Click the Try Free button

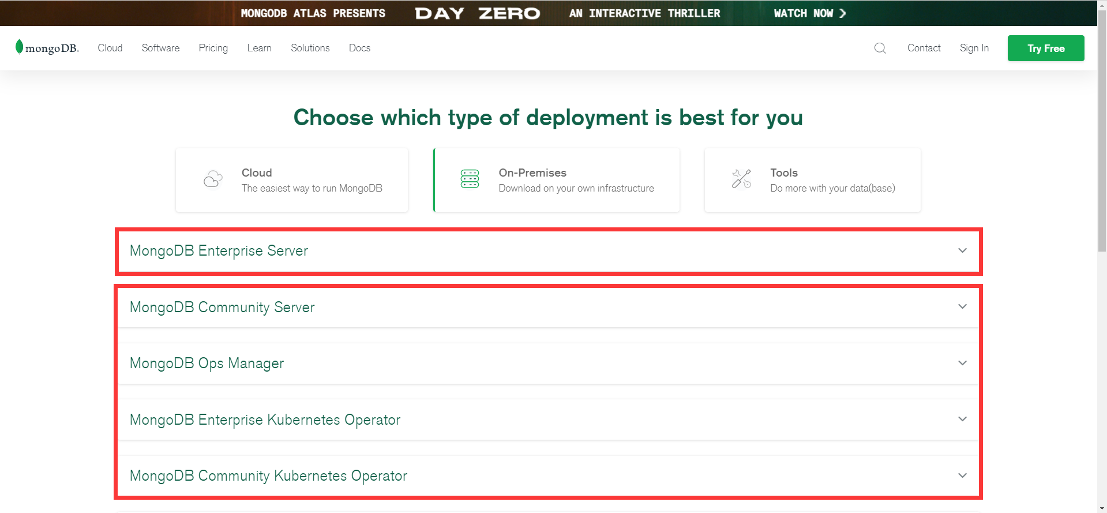(x=1046, y=48)
